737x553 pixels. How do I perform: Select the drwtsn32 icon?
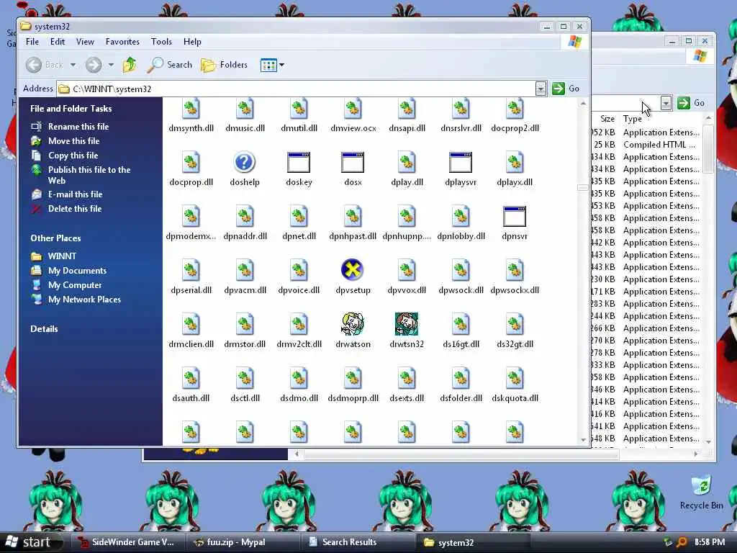click(407, 324)
